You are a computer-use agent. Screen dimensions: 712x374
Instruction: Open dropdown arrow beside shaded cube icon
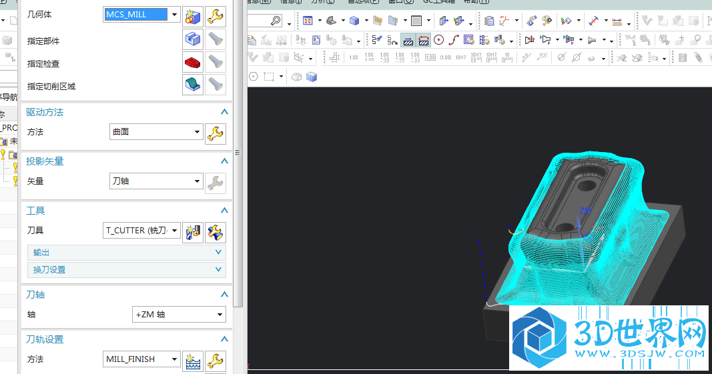tap(366, 21)
